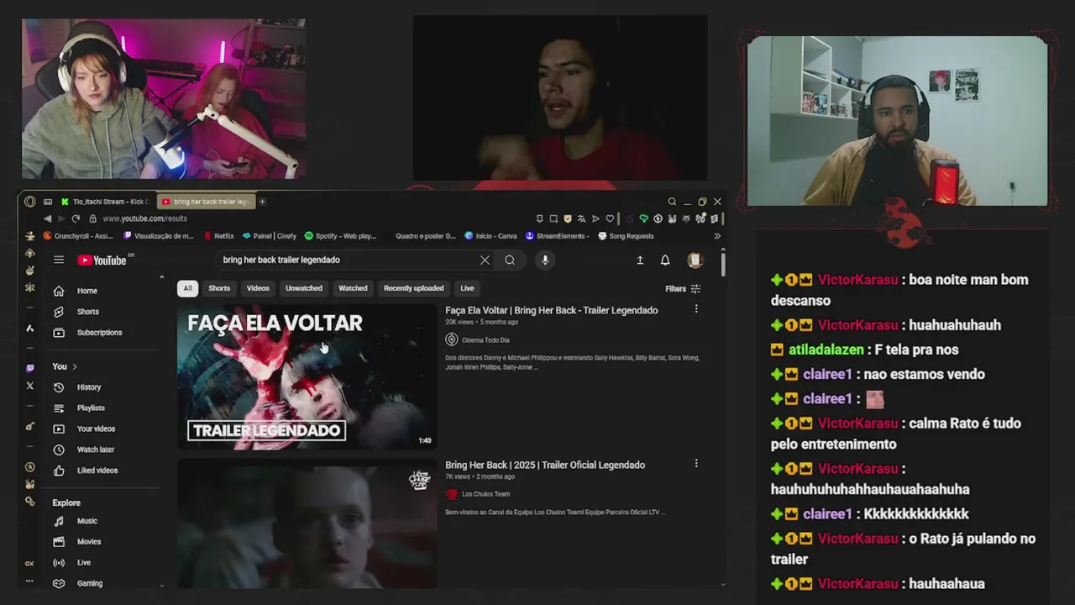Open the Opera GX menu logo

tap(30, 202)
